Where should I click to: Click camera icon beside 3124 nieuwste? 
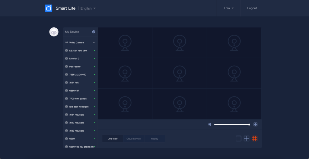(x=66, y=114)
